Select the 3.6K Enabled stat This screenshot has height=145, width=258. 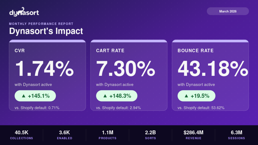pos(64,135)
